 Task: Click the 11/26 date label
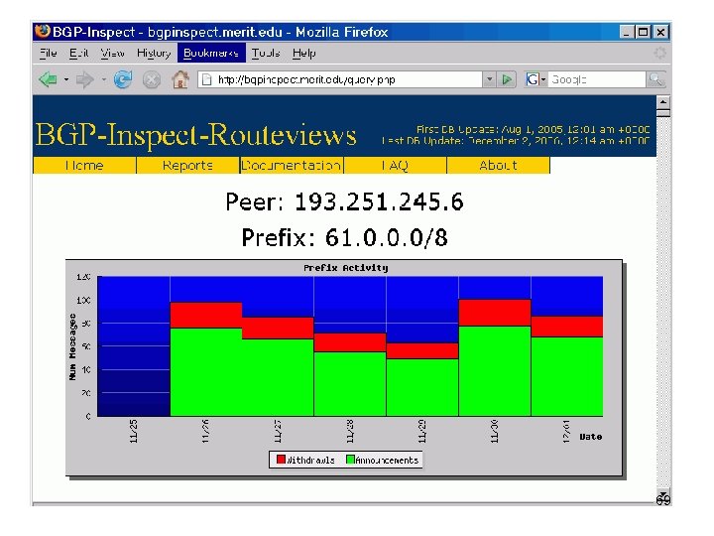click(x=205, y=431)
